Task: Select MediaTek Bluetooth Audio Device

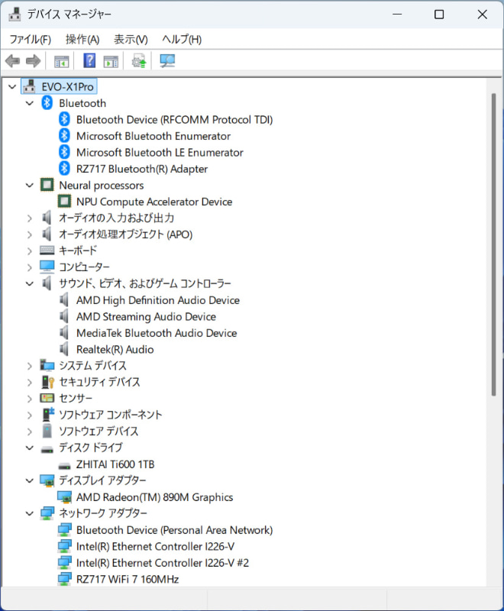Action: pyautogui.click(x=157, y=333)
